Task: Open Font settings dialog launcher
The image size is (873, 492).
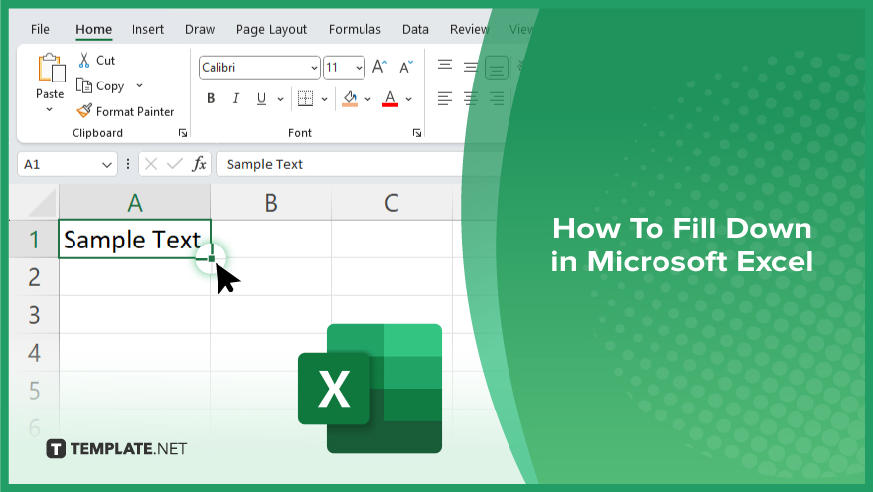Action: (x=416, y=132)
